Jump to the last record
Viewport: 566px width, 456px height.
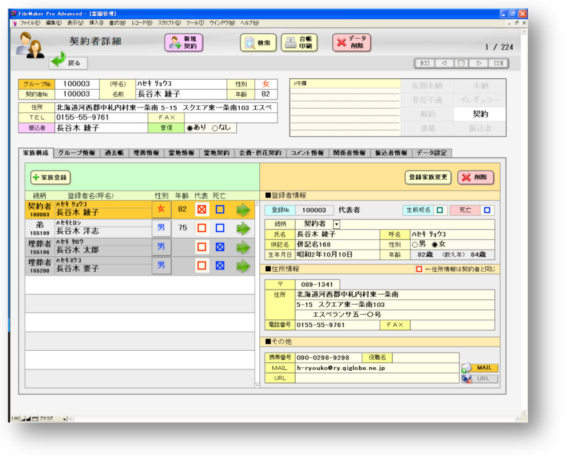[498, 63]
